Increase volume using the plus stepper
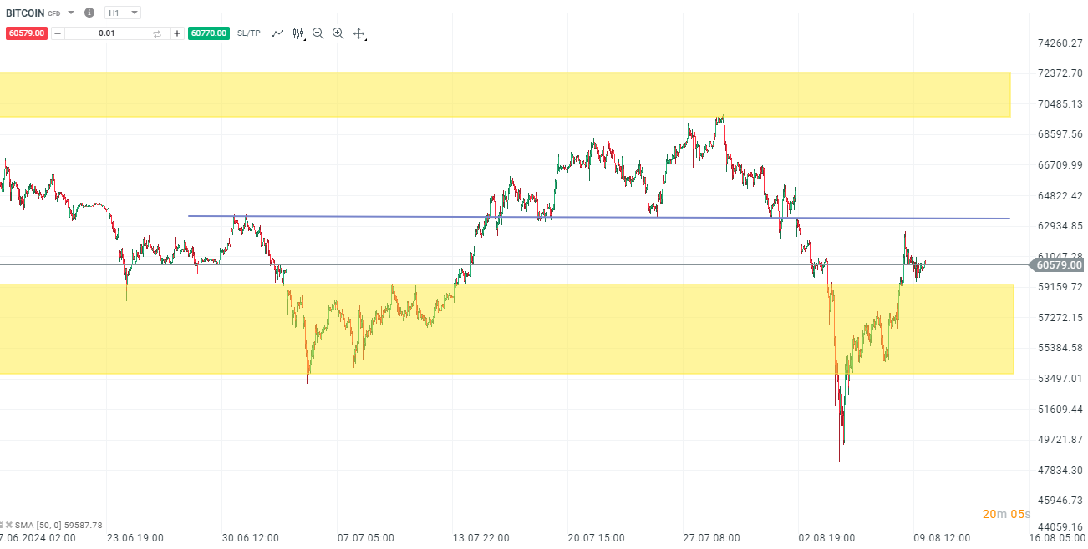Screen dimensions: 1088x549 pyautogui.click(x=177, y=33)
